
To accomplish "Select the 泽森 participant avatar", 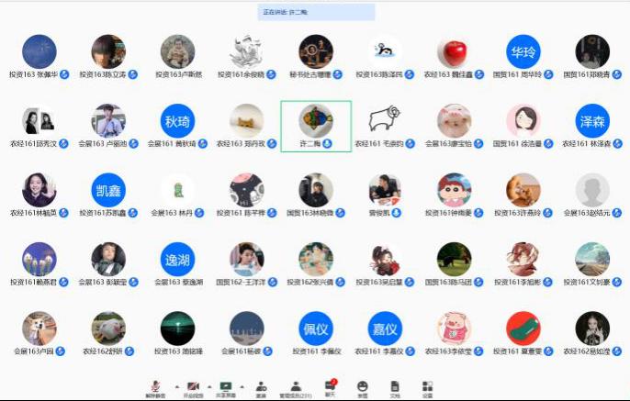I will [592, 120].
